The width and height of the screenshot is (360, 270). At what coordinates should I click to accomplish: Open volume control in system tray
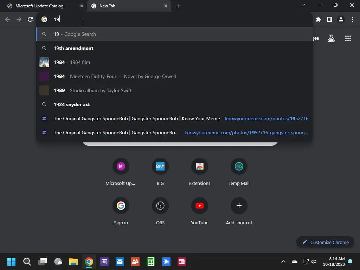314,262
